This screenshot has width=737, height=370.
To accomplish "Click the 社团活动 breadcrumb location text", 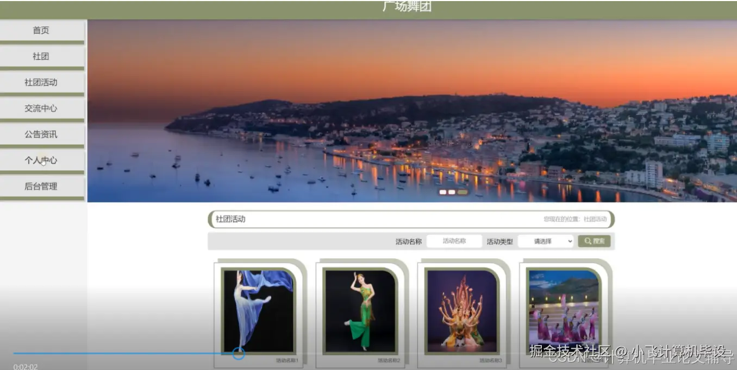I will (x=595, y=219).
